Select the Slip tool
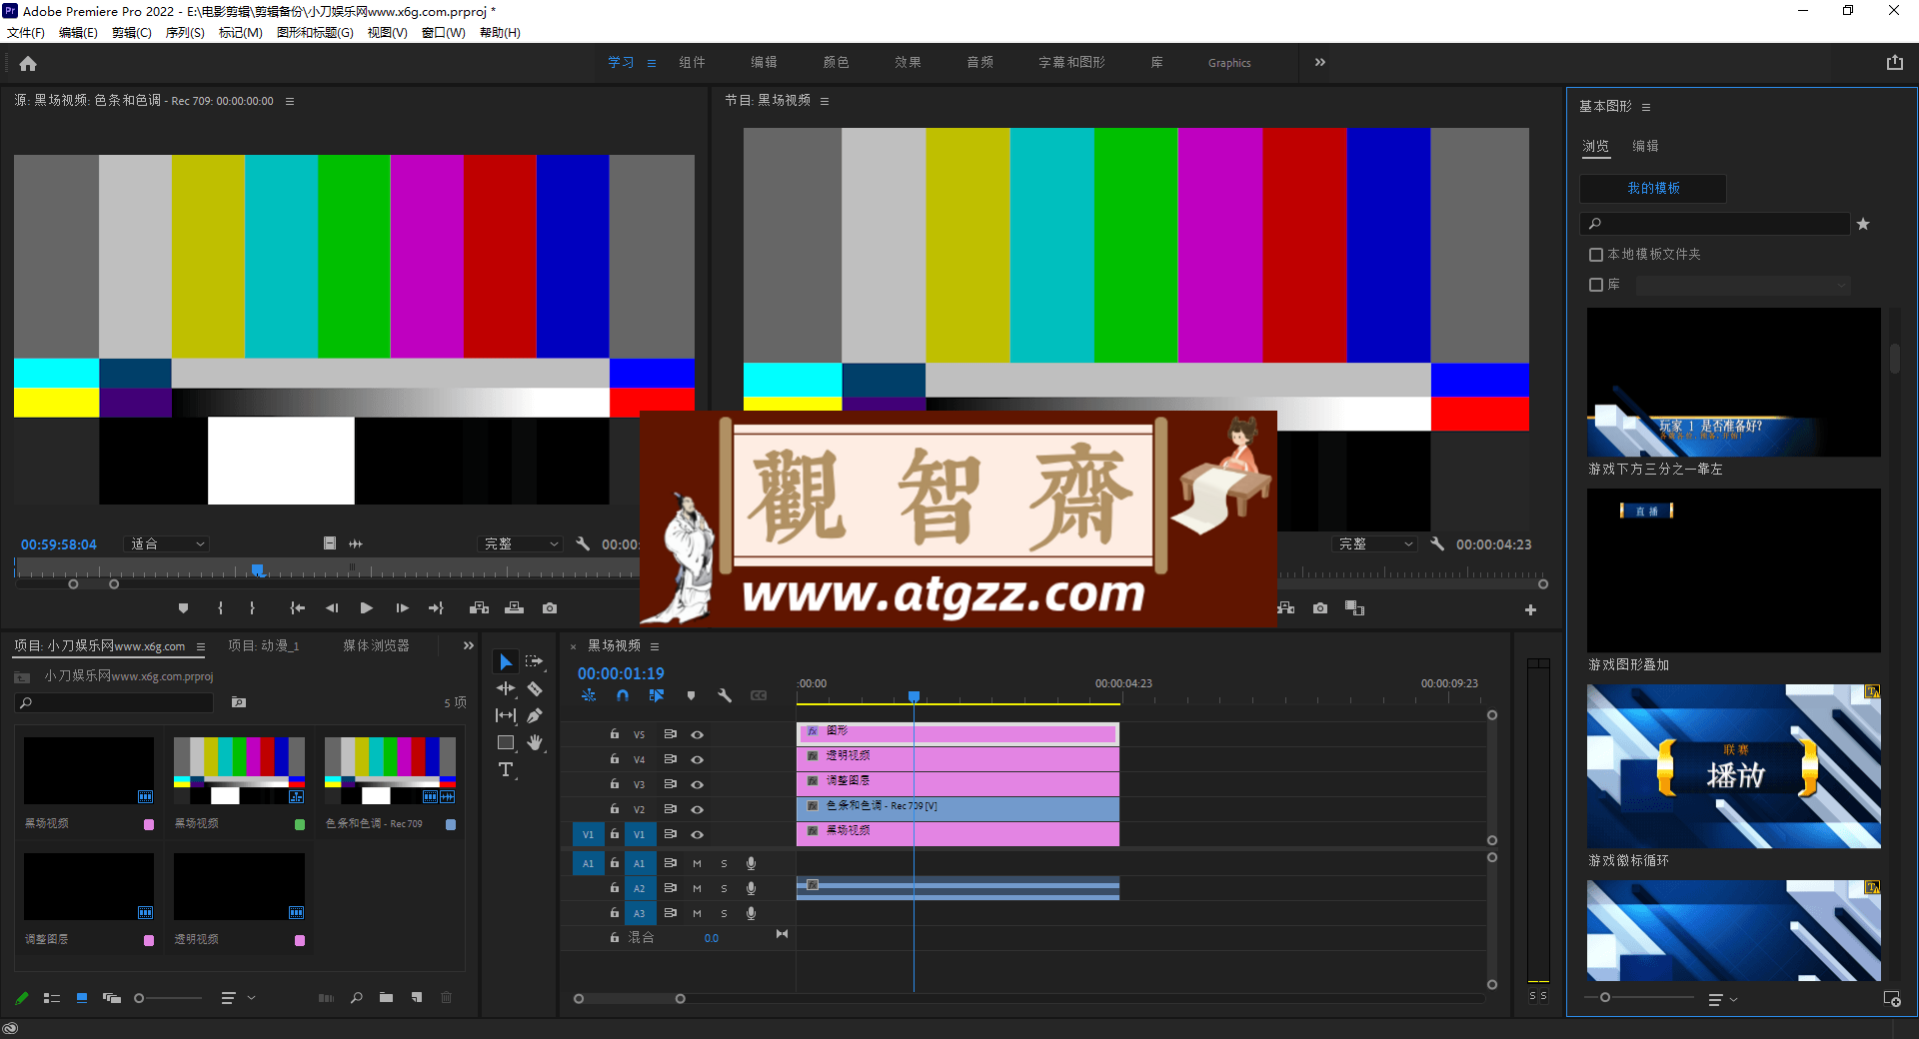 506,715
